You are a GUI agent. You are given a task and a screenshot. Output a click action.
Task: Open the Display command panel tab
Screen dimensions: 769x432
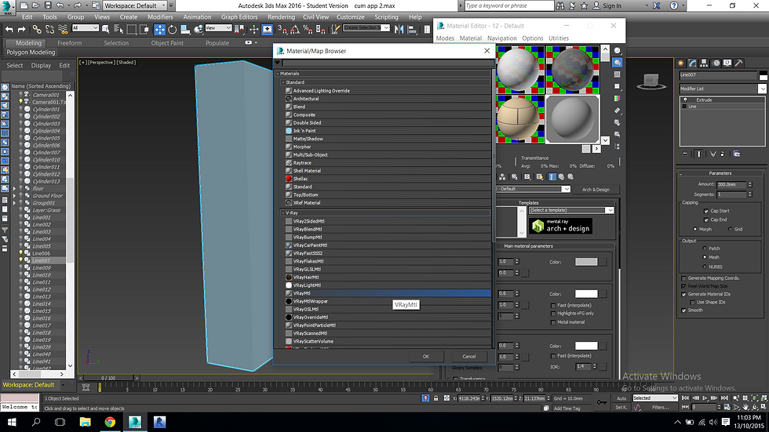(x=727, y=63)
